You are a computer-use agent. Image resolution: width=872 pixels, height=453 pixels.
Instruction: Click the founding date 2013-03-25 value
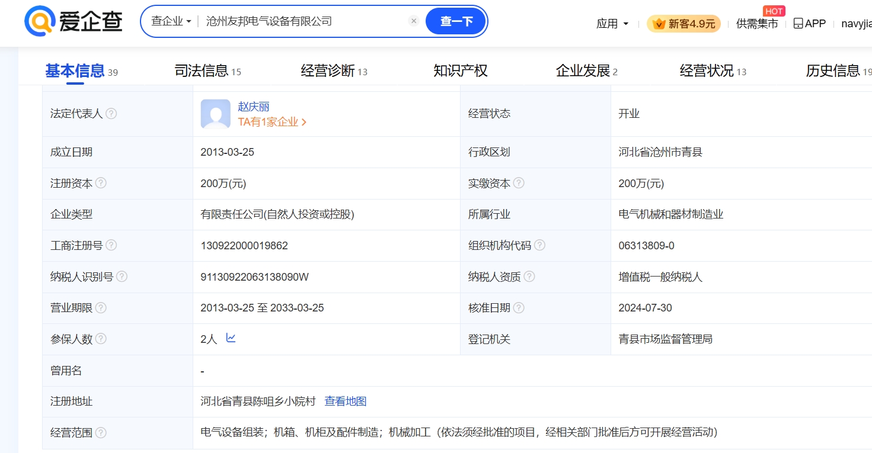(228, 152)
